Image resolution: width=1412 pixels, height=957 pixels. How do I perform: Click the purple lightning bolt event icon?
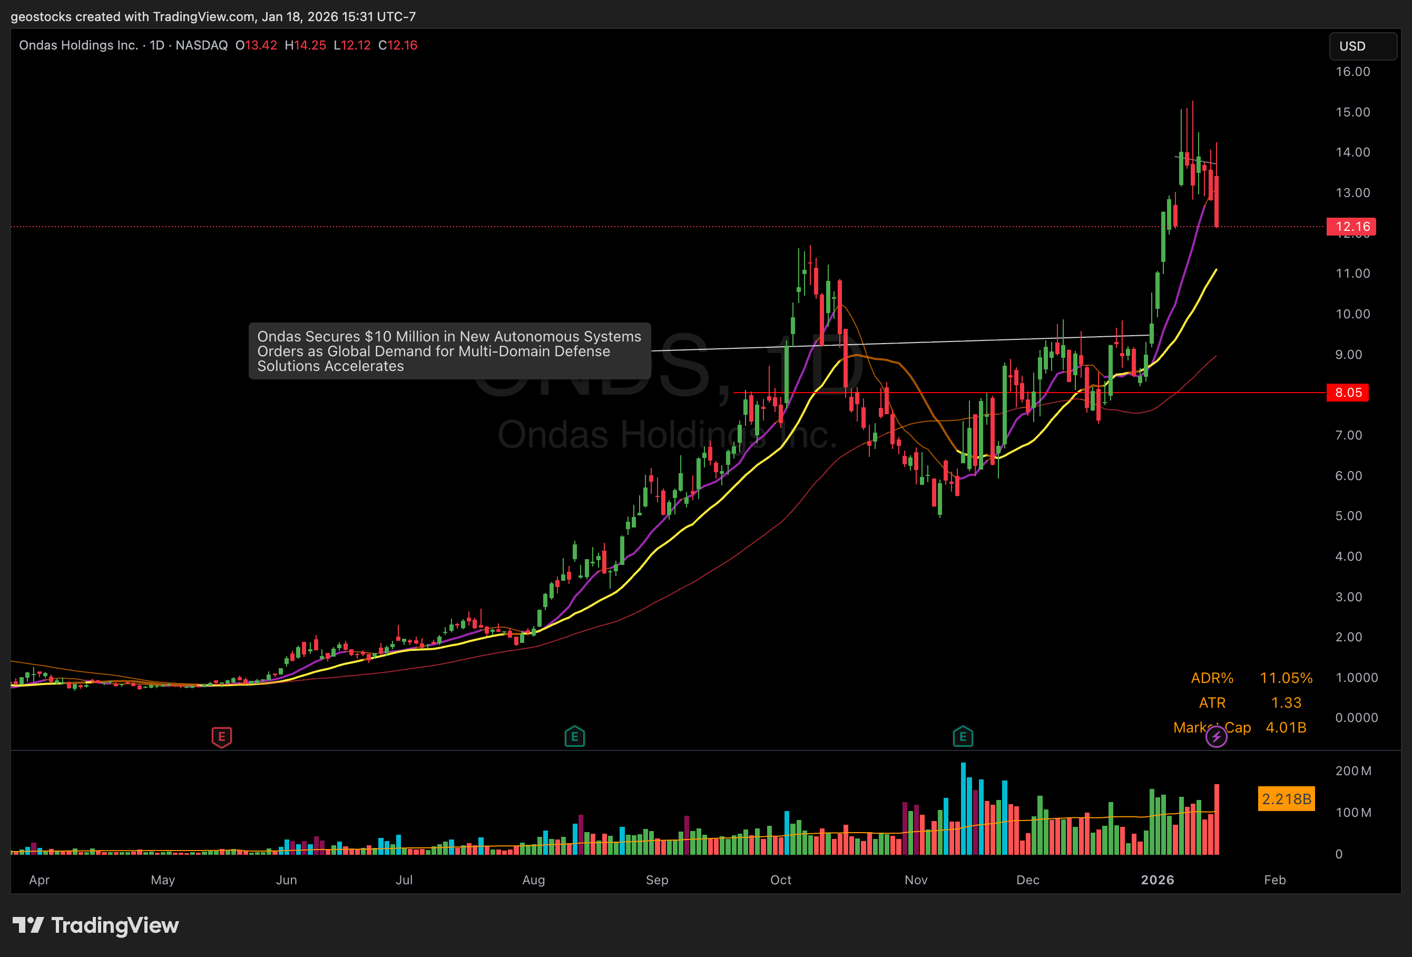[x=1216, y=738]
